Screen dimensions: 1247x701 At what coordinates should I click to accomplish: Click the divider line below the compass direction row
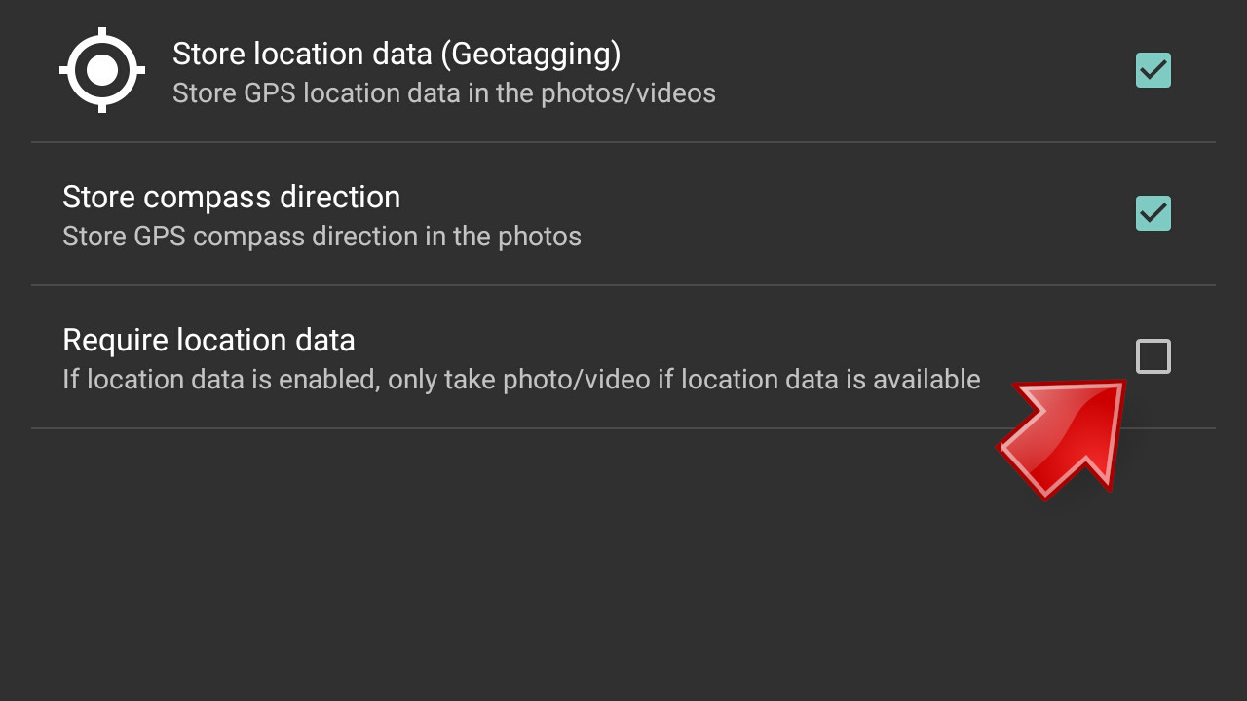point(623,285)
